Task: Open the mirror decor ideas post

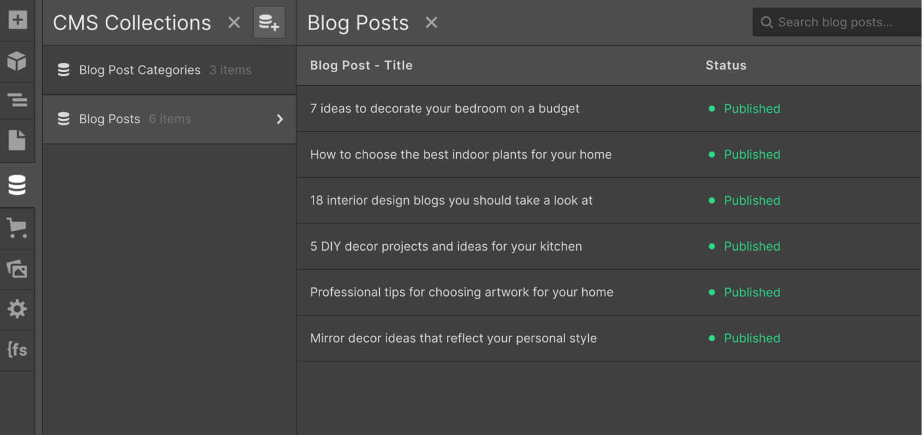Action: tap(453, 339)
